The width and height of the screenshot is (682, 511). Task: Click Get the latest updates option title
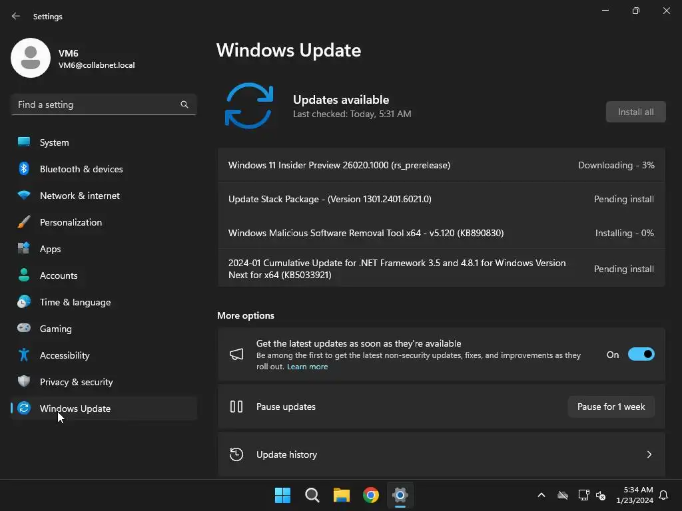(x=358, y=343)
